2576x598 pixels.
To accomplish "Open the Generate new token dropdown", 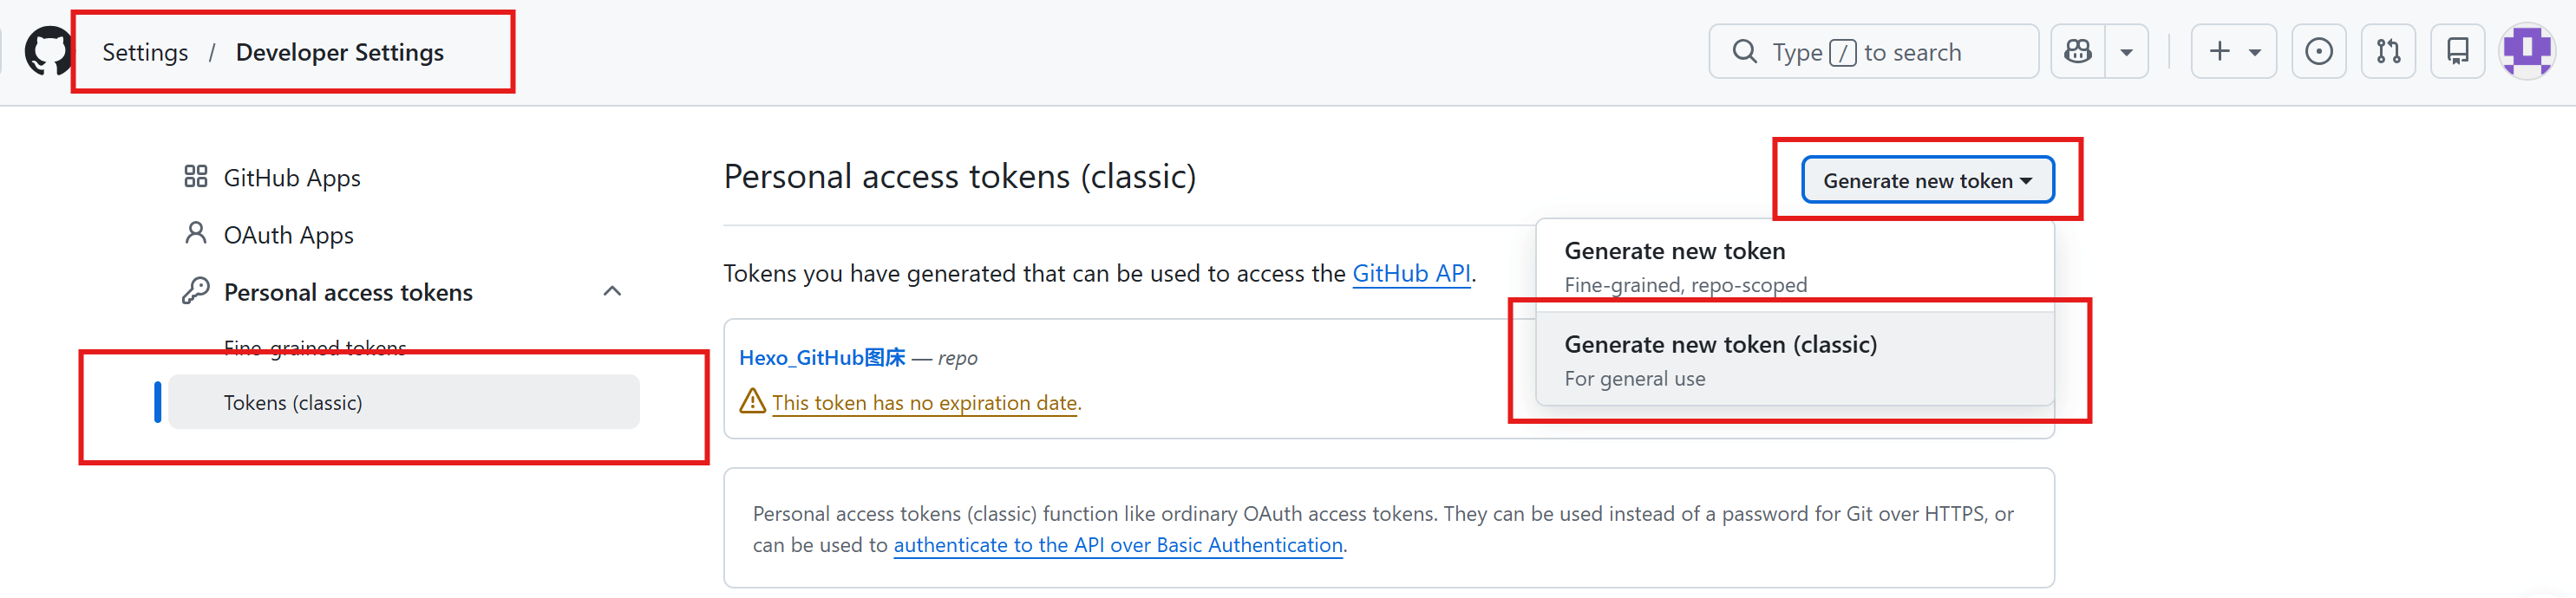I will pyautogui.click(x=1925, y=180).
